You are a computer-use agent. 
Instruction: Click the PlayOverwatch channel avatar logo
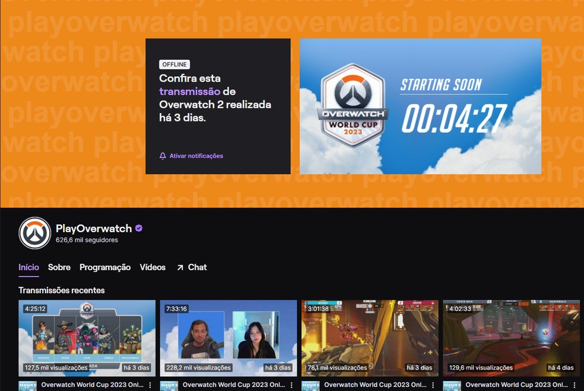[34, 233]
